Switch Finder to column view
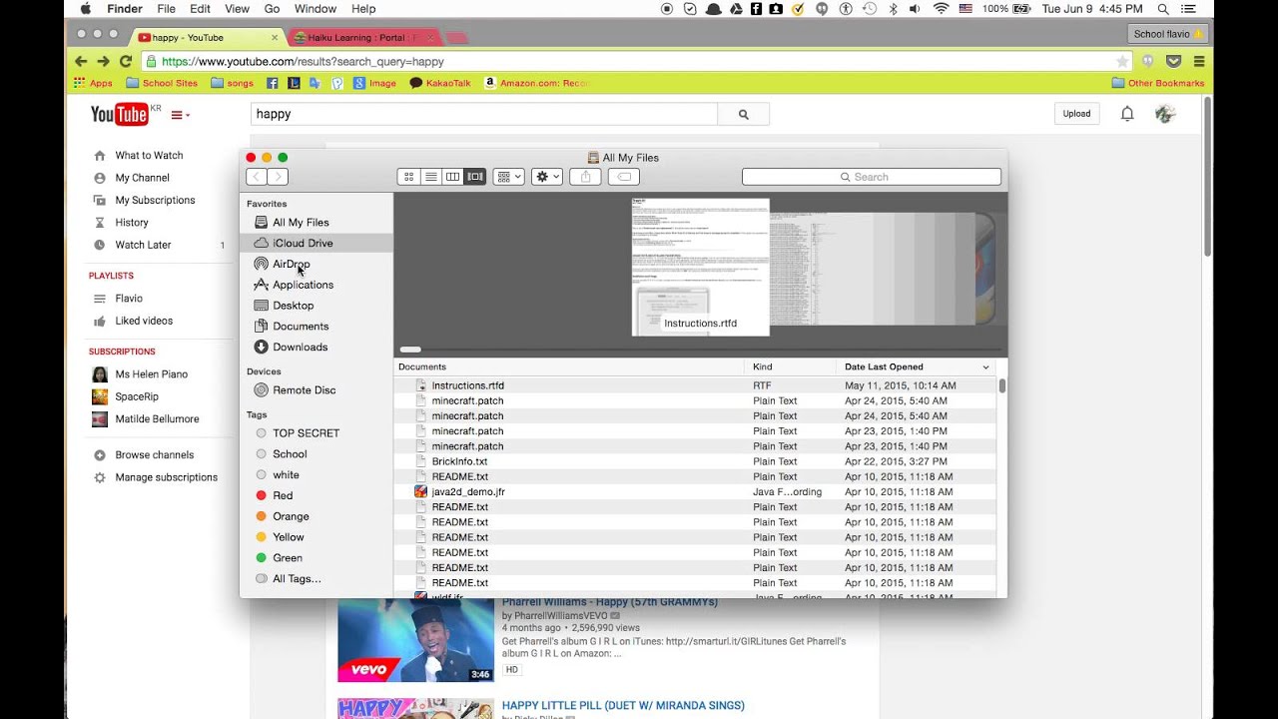Viewport: 1278px width, 719px height. click(x=452, y=177)
